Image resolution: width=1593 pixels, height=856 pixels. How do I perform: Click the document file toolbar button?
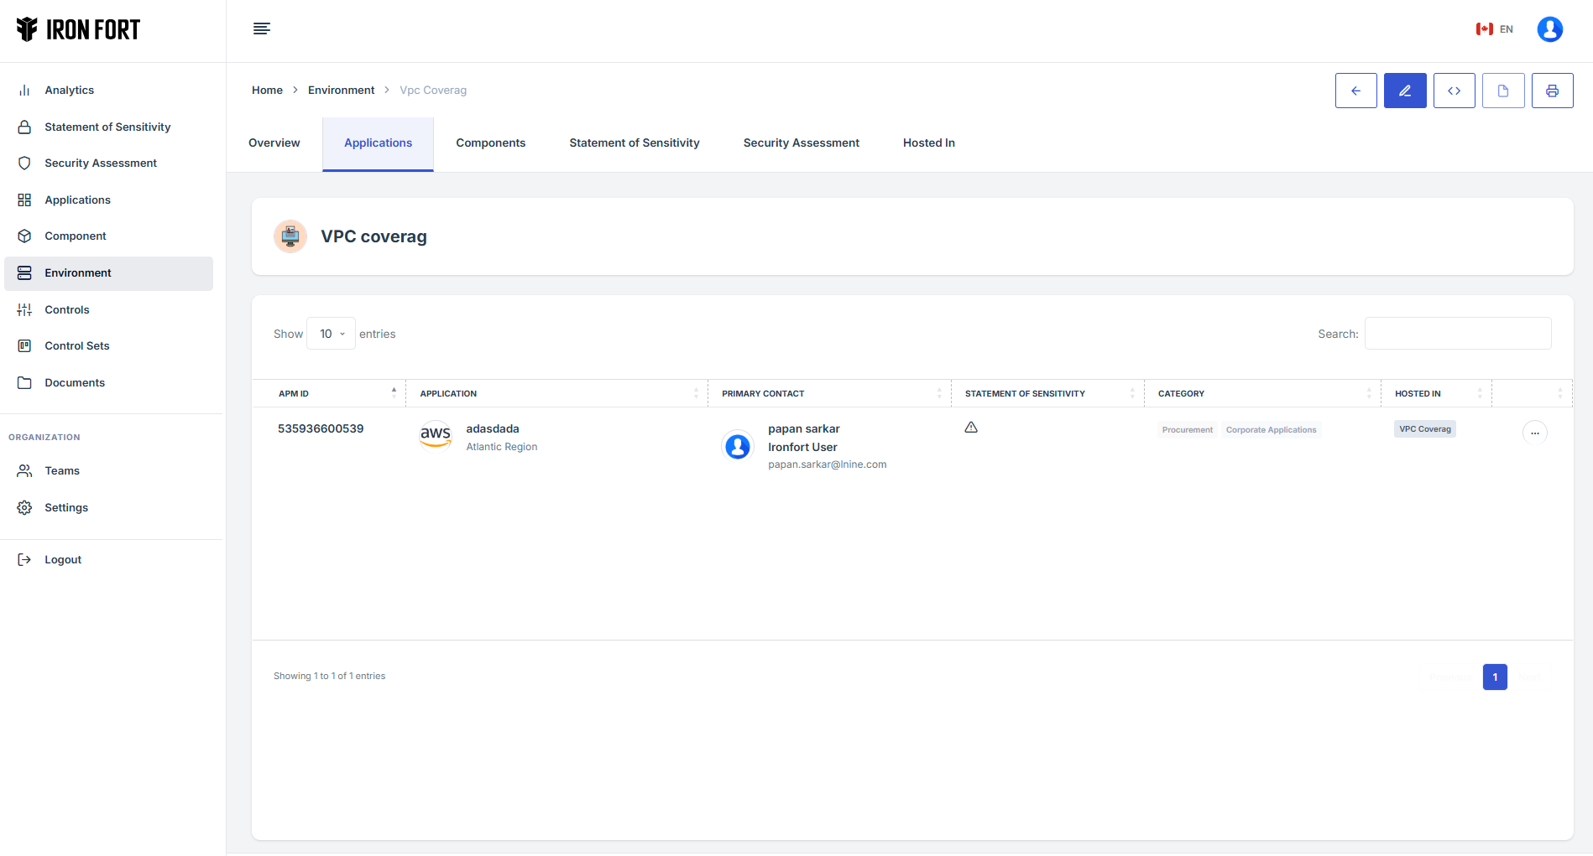click(1502, 91)
